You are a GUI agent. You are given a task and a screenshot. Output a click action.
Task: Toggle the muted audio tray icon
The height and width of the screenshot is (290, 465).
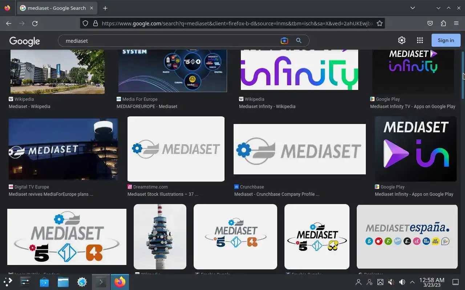pos(391,282)
